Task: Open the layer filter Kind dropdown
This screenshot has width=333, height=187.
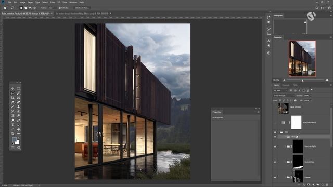Action: point(280,91)
